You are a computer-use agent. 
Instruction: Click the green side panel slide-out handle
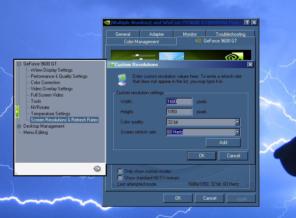[x=17, y=112]
